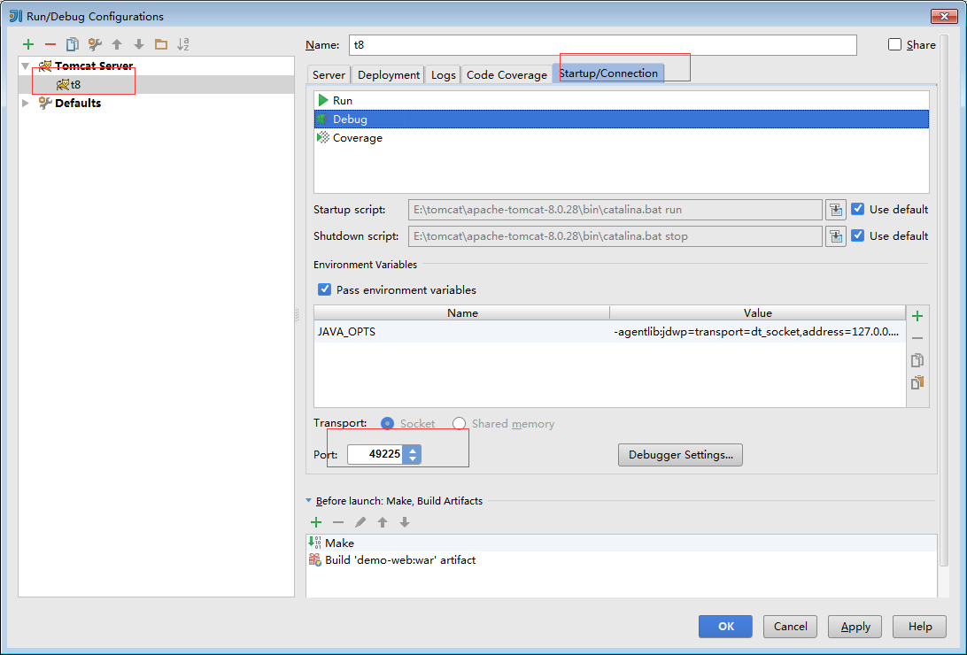This screenshot has height=655, width=967.
Task: Move configuration up in the left toolbar
Action: [117, 44]
